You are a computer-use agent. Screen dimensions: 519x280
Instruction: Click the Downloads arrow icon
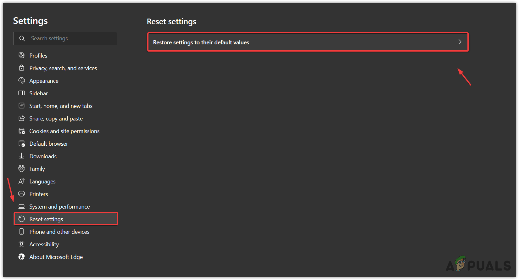pos(21,156)
